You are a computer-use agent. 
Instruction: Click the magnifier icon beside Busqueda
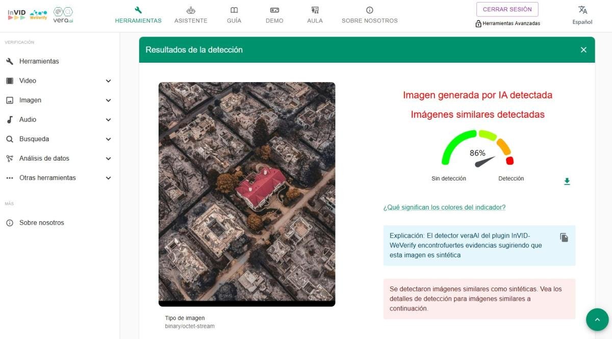pyautogui.click(x=9, y=139)
